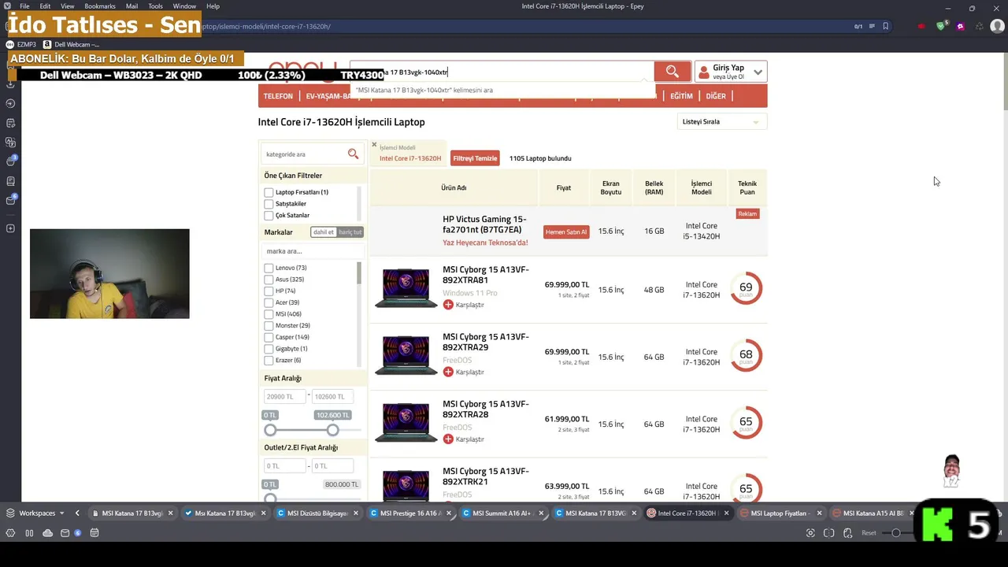Open the tab tiling icon in status bar

coord(829,533)
